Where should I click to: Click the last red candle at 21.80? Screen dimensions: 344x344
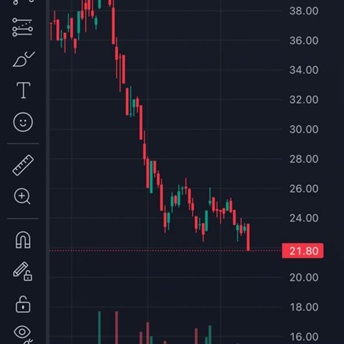tap(248, 237)
